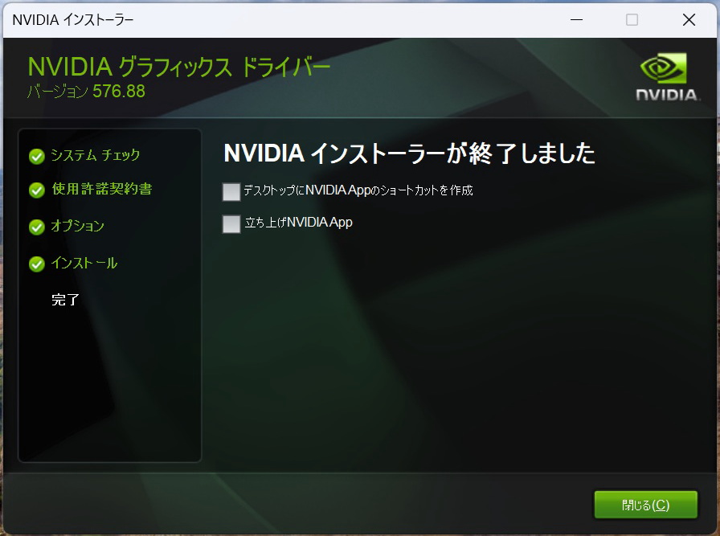Image resolution: width=720 pixels, height=536 pixels.
Task: Select the オプション step in sidebar
Action: (77, 227)
